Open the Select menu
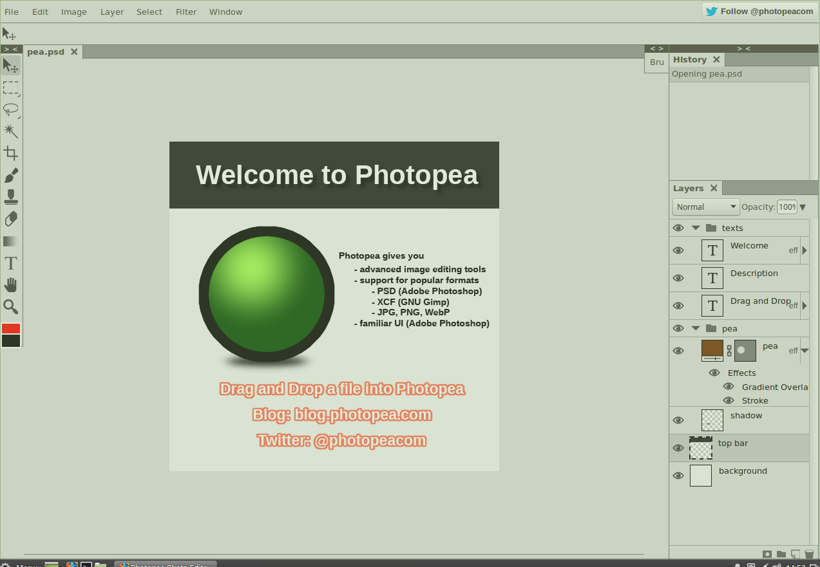Image resolution: width=820 pixels, height=567 pixels. pyautogui.click(x=149, y=12)
